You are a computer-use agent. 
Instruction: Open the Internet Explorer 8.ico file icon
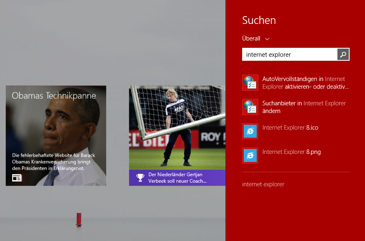(x=250, y=131)
